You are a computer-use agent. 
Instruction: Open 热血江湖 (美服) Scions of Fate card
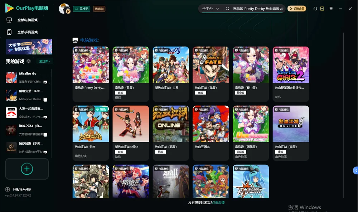[211, 74]
